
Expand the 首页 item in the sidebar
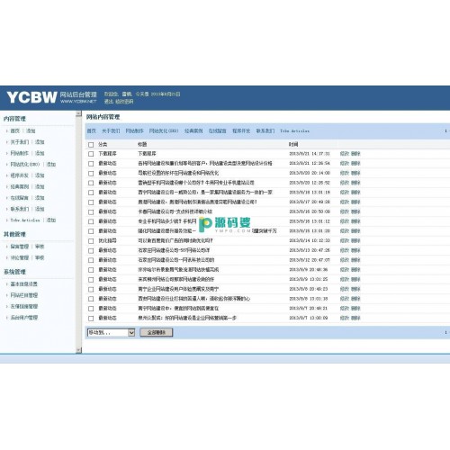pyautogui.click(x=14, y=130)
